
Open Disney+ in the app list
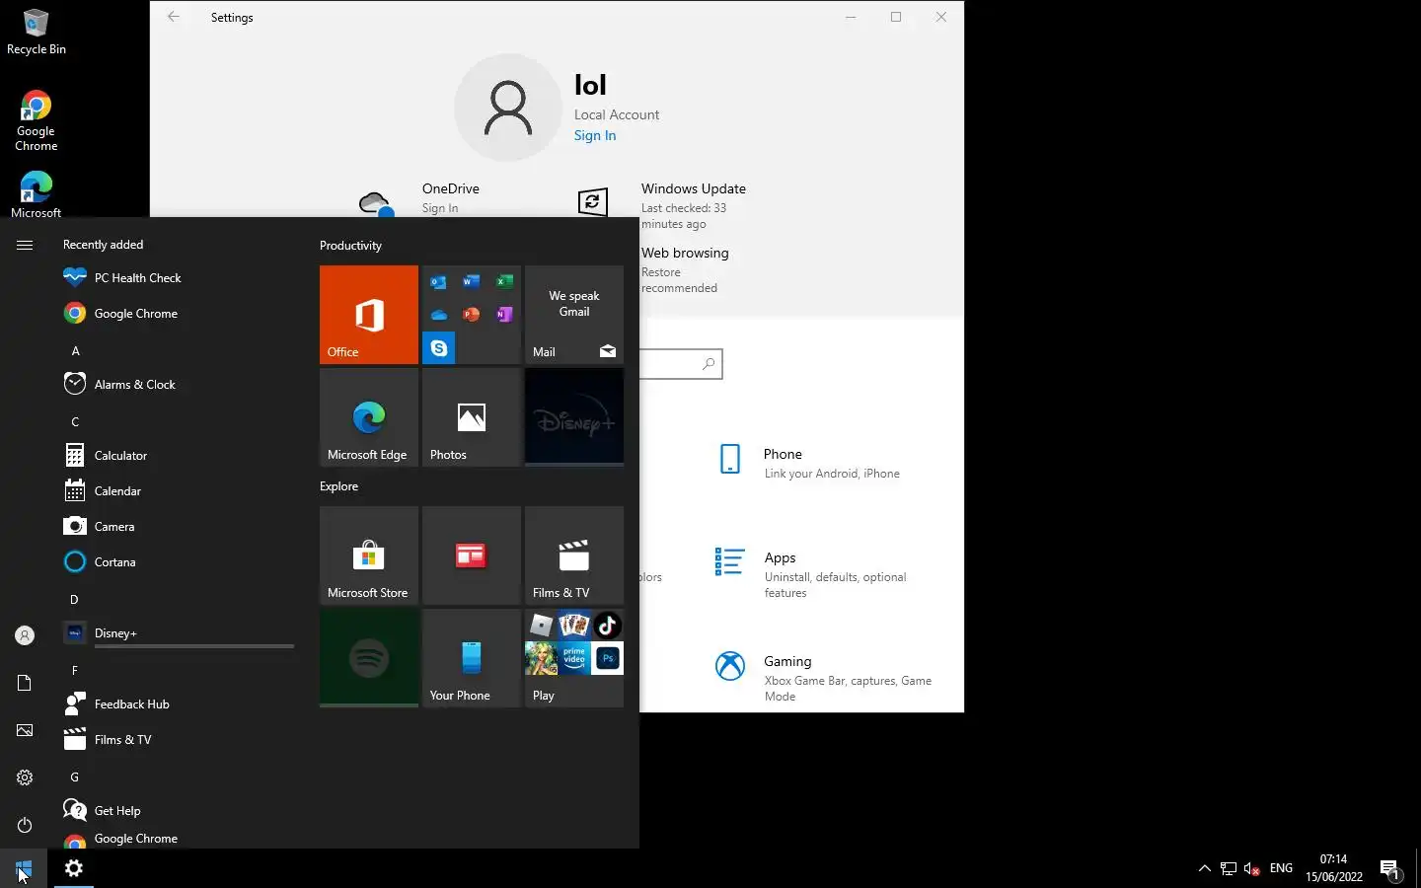point(178,633)
